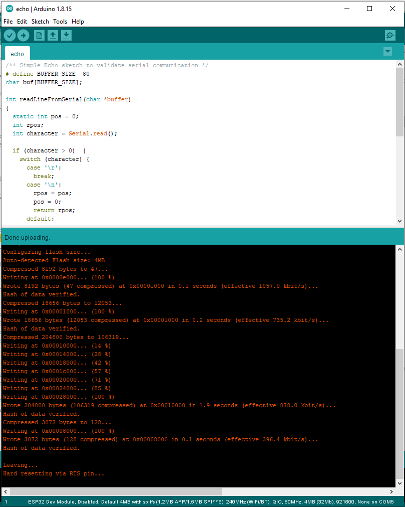Click the console horizontal scroll right arrow
This screenshot has width=405, height=507.
(x=391, y=491)
